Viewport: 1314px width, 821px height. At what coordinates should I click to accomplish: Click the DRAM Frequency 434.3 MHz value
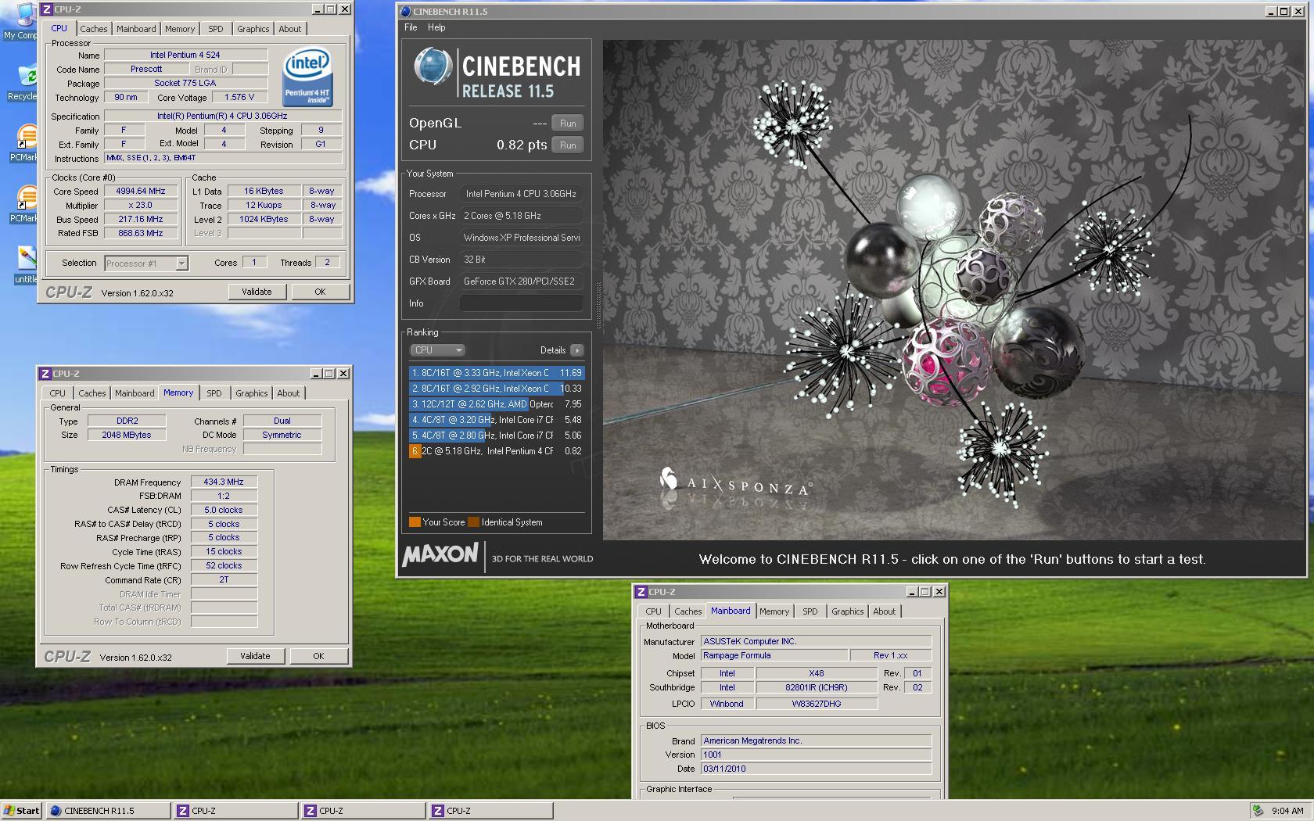click(224, 482)
